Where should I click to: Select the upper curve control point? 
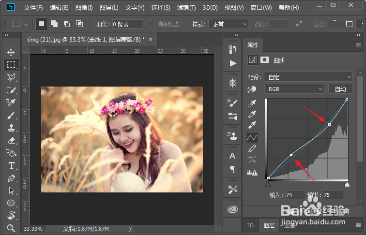point(329,124)
